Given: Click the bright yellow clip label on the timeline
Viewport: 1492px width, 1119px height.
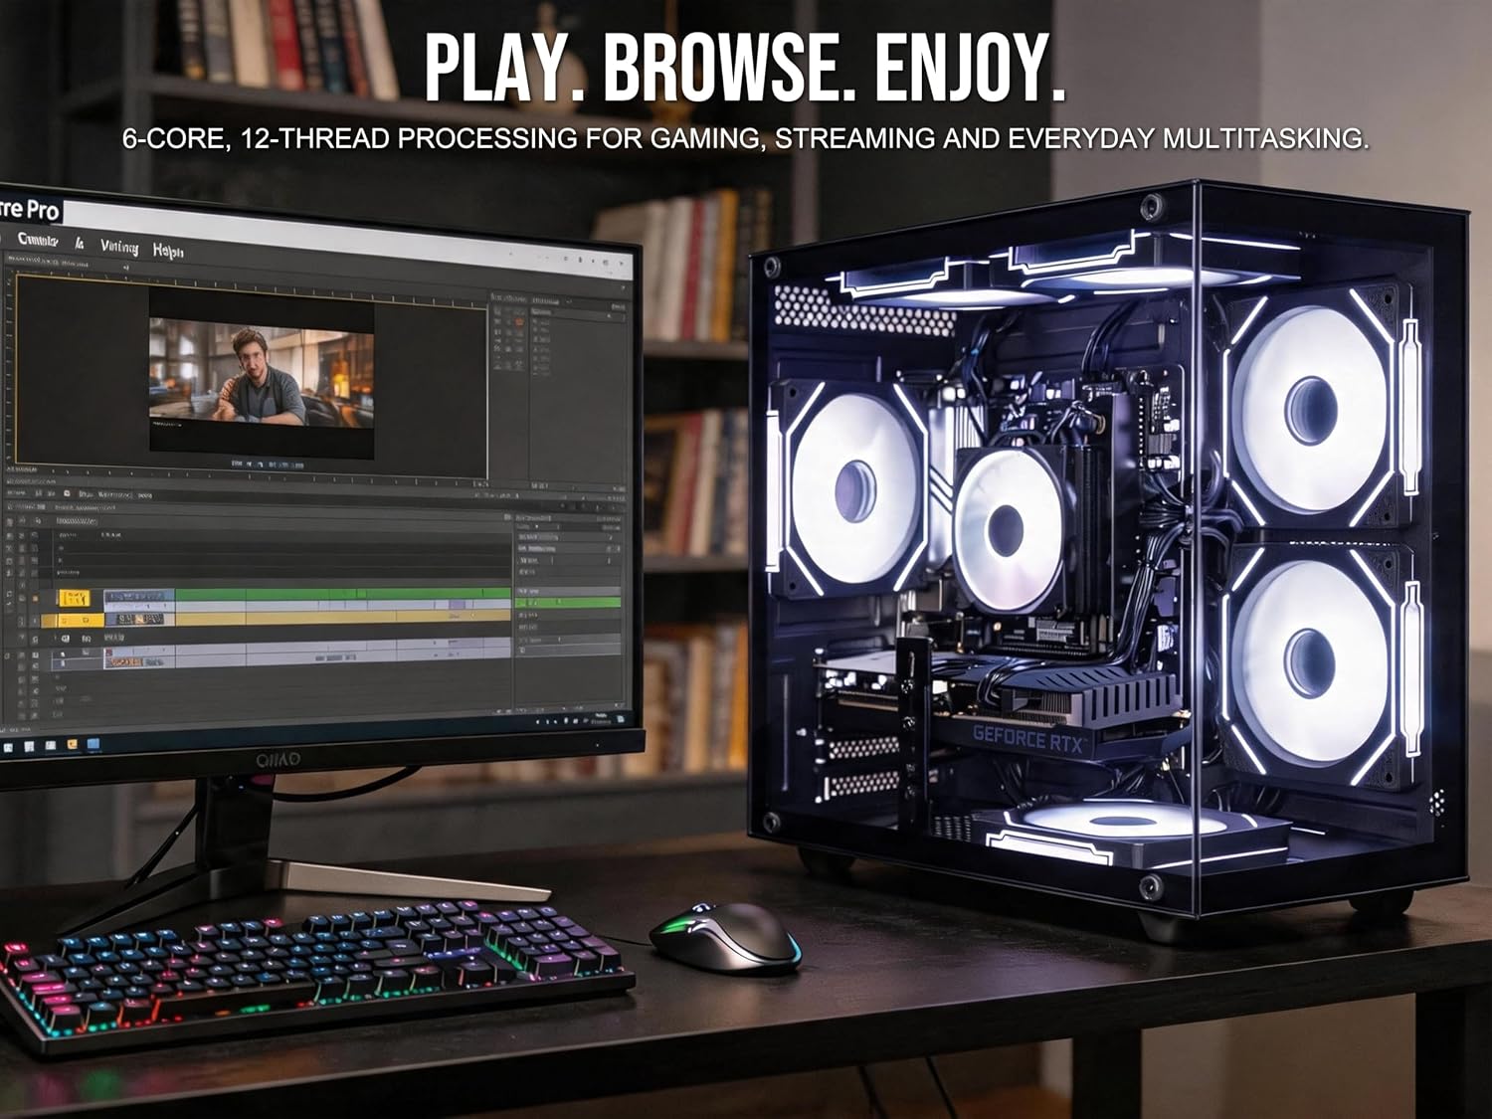Looking at the screenshot, I should (74, 598).
